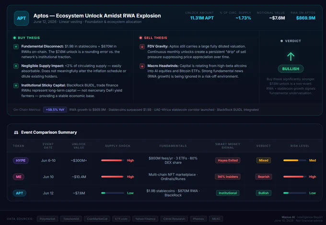Click the ~$10.4M unlock value cell
The width and height of the screenshot is (326, 225).
(x=79, y=177)
